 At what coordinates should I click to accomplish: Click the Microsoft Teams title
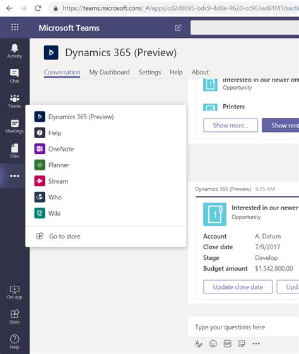tap(69, 28)
